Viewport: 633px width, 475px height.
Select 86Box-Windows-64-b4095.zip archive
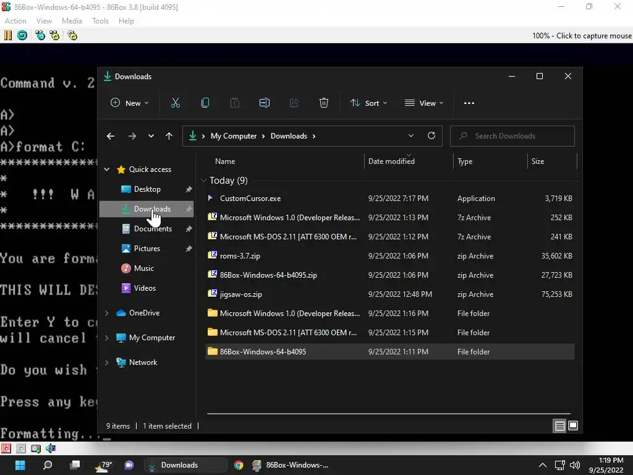tap(389, 275)
